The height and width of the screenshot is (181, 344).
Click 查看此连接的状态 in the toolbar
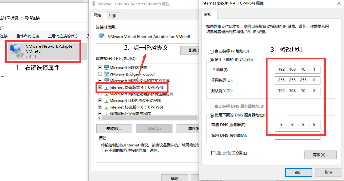click(x=63, y=36)
